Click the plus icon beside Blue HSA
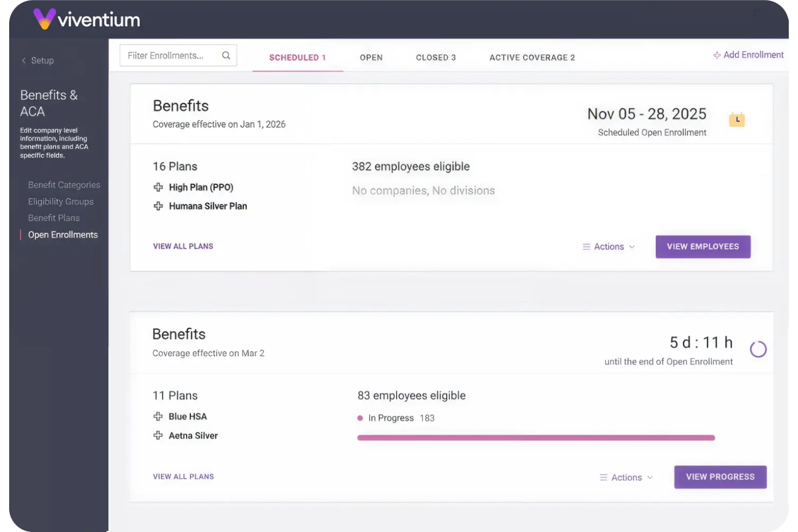The height and width of the screenshot is (532, 798). click(158, 416)
